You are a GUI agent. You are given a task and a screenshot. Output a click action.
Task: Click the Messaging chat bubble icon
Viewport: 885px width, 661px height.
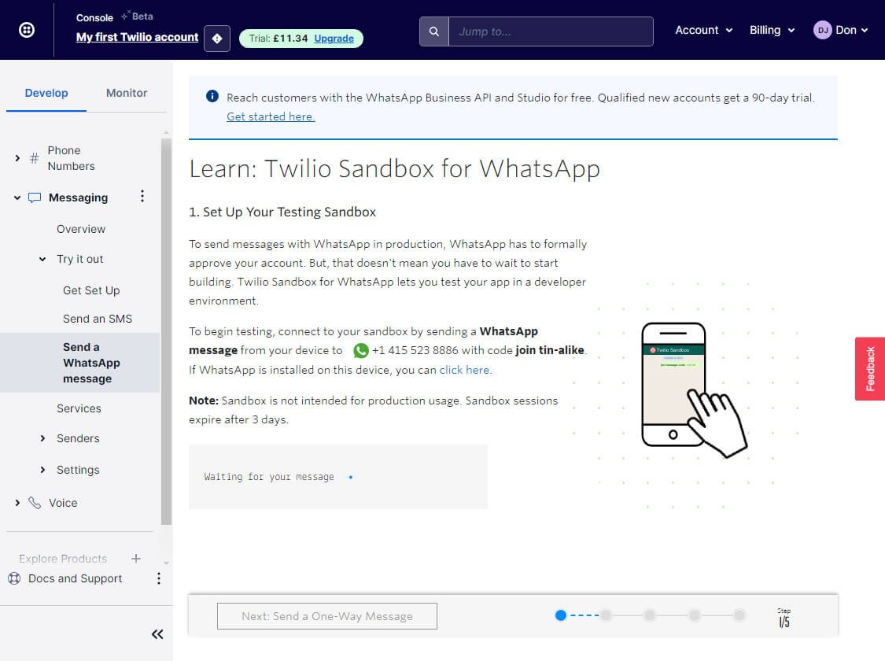(35, 198)
